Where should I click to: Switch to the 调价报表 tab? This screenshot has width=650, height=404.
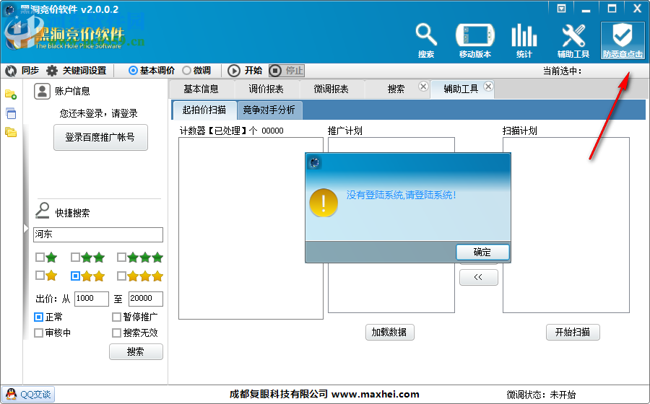tap(266, 89)
